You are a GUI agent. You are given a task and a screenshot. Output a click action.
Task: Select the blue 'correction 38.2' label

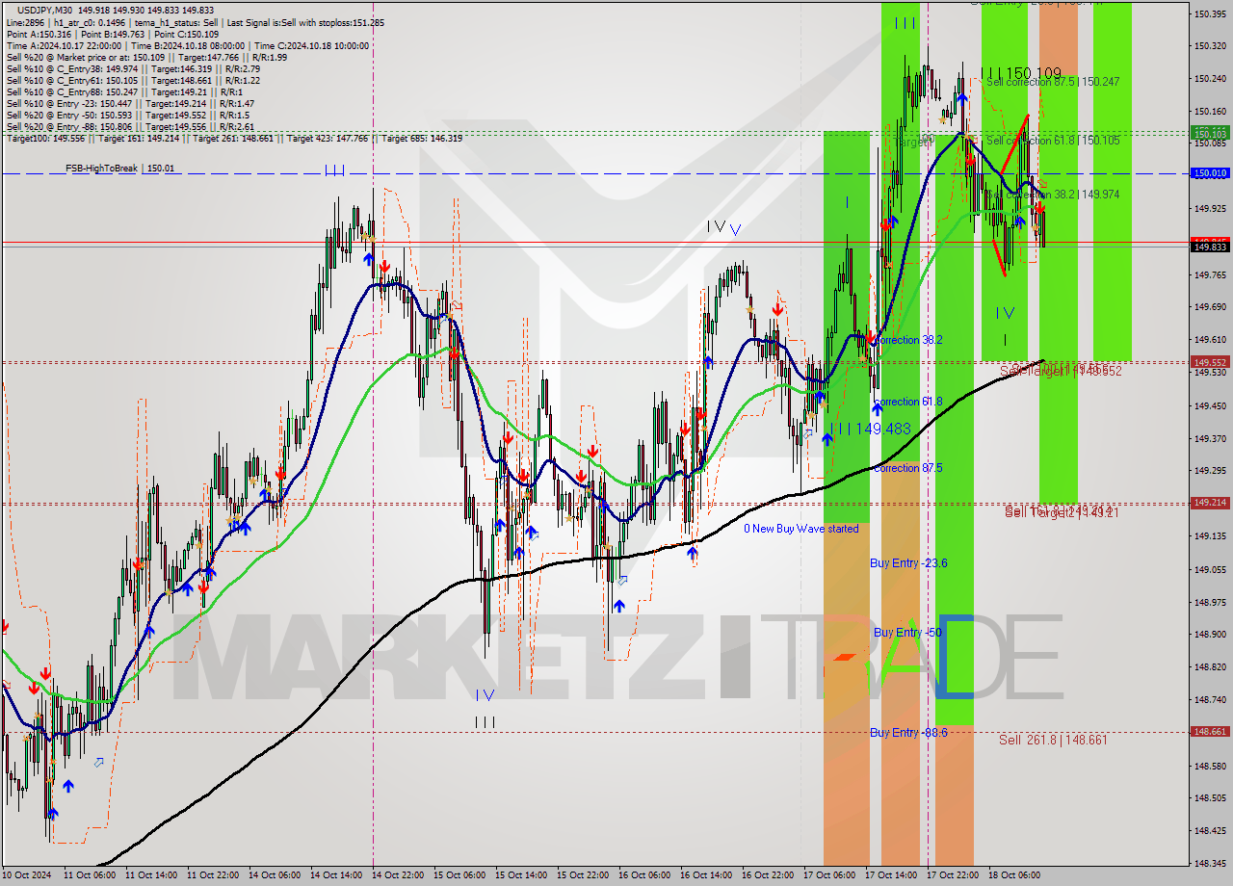click(x=907, y=340)
